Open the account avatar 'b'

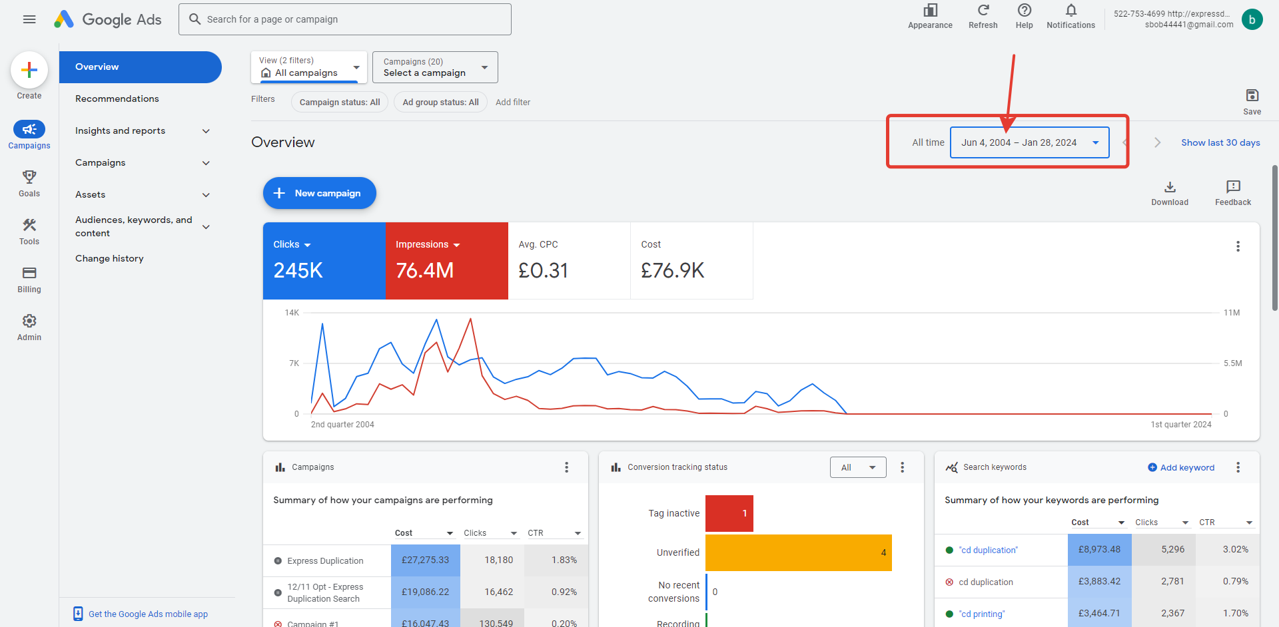pyautogui.click(x=1252, y=19)
